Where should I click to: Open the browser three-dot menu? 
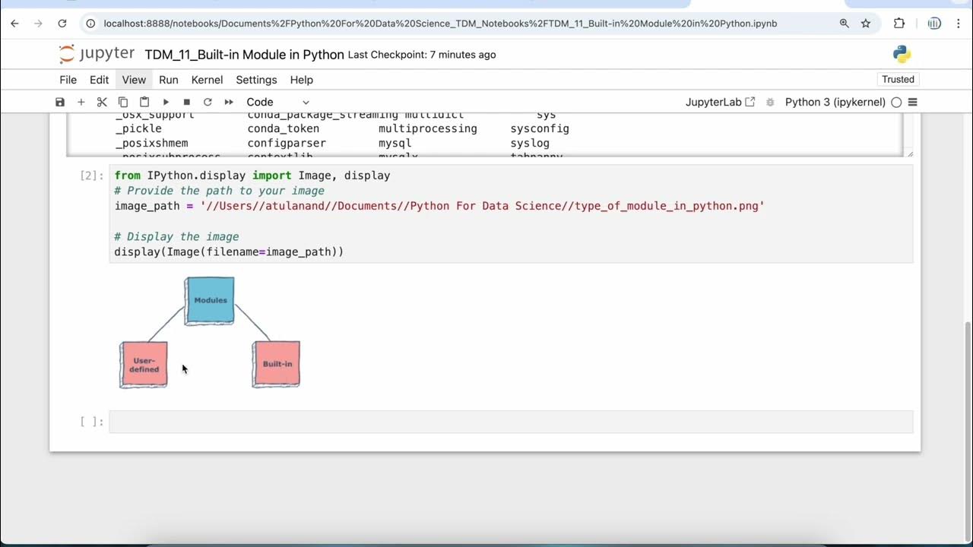[958, 24]
